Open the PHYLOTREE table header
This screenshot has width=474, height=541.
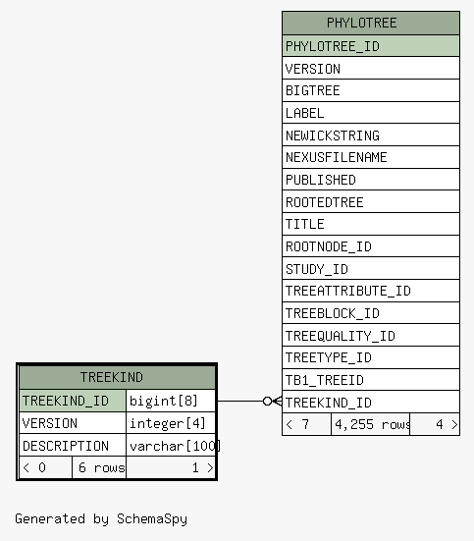(x=371, y=24)
